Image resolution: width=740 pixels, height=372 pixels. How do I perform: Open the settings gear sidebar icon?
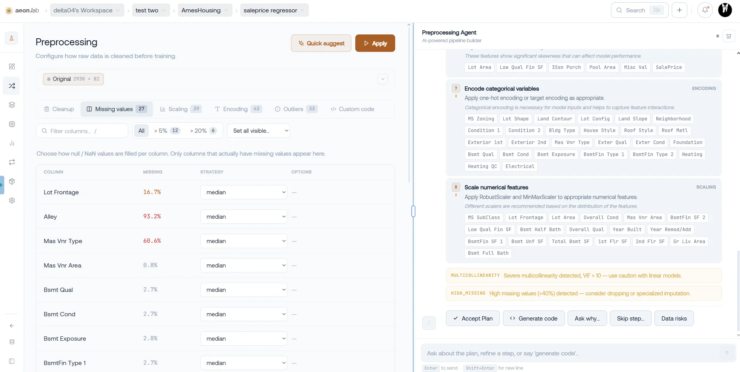12,201
